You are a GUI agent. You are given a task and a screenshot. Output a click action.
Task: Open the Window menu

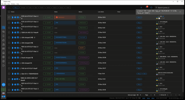[13, 4]
